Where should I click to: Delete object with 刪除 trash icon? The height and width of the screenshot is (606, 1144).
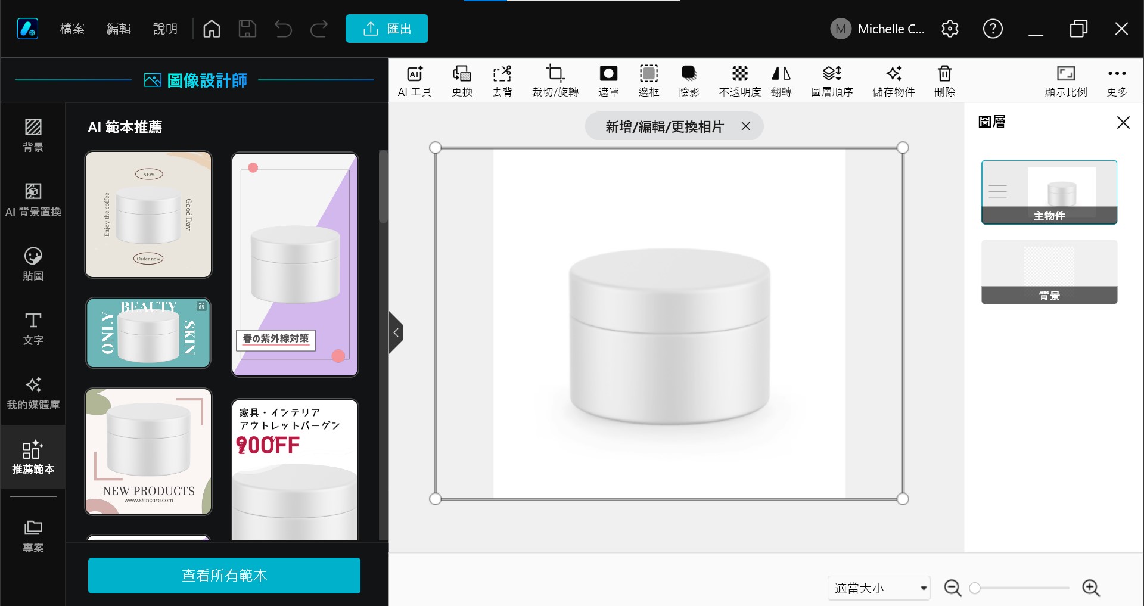[945, 81]
